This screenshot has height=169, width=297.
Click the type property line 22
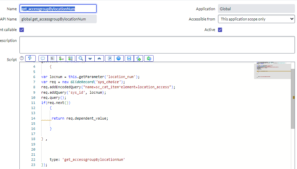click(x=87, y=160)
